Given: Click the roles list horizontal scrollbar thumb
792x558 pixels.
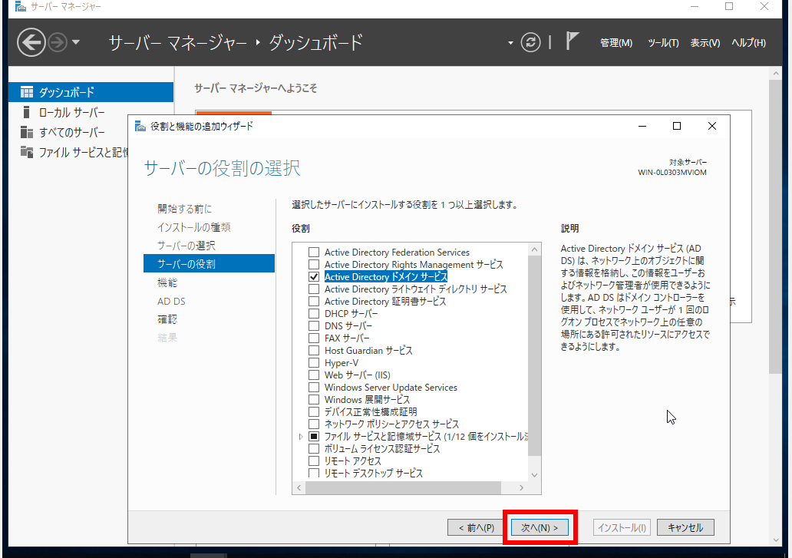Looking at the screenshot, I should [403, 488].
